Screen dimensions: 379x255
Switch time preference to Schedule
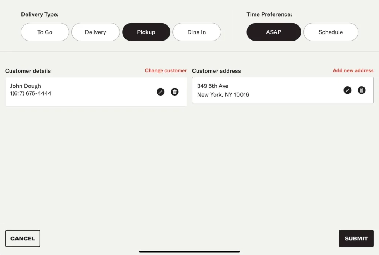pos(331,32)
